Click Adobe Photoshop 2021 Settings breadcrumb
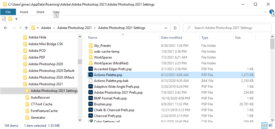 click(x=122, y=28)
